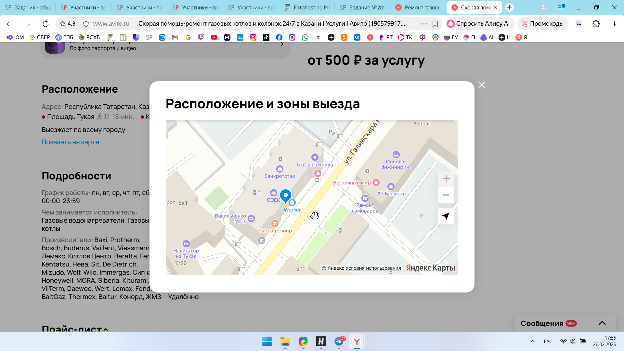
Task: Expand the Messages panel chevron
Action: coord(602,323)
